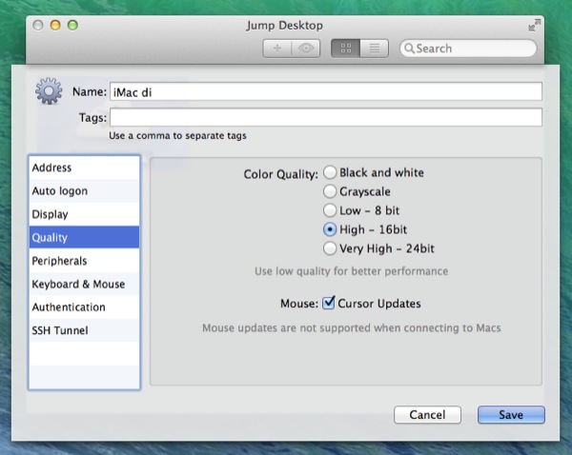
Task: Choose Low - 8 bit option
Action: [330, 210]
